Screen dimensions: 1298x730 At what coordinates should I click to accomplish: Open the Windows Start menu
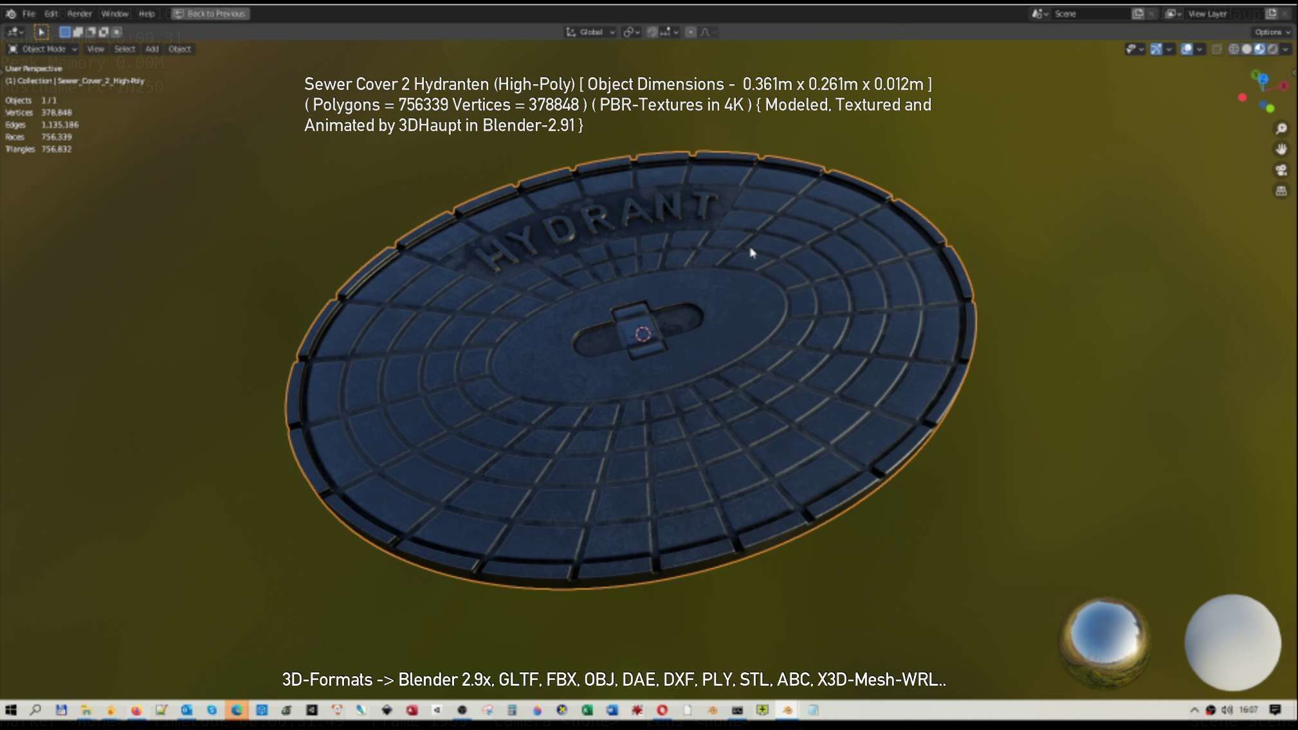[x=11, y=710]
